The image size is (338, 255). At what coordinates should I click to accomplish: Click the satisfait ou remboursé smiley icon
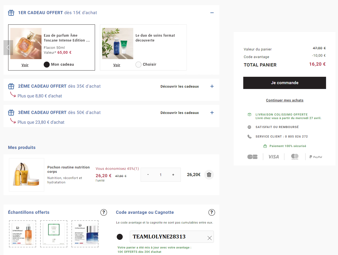(x=249, y=127)
